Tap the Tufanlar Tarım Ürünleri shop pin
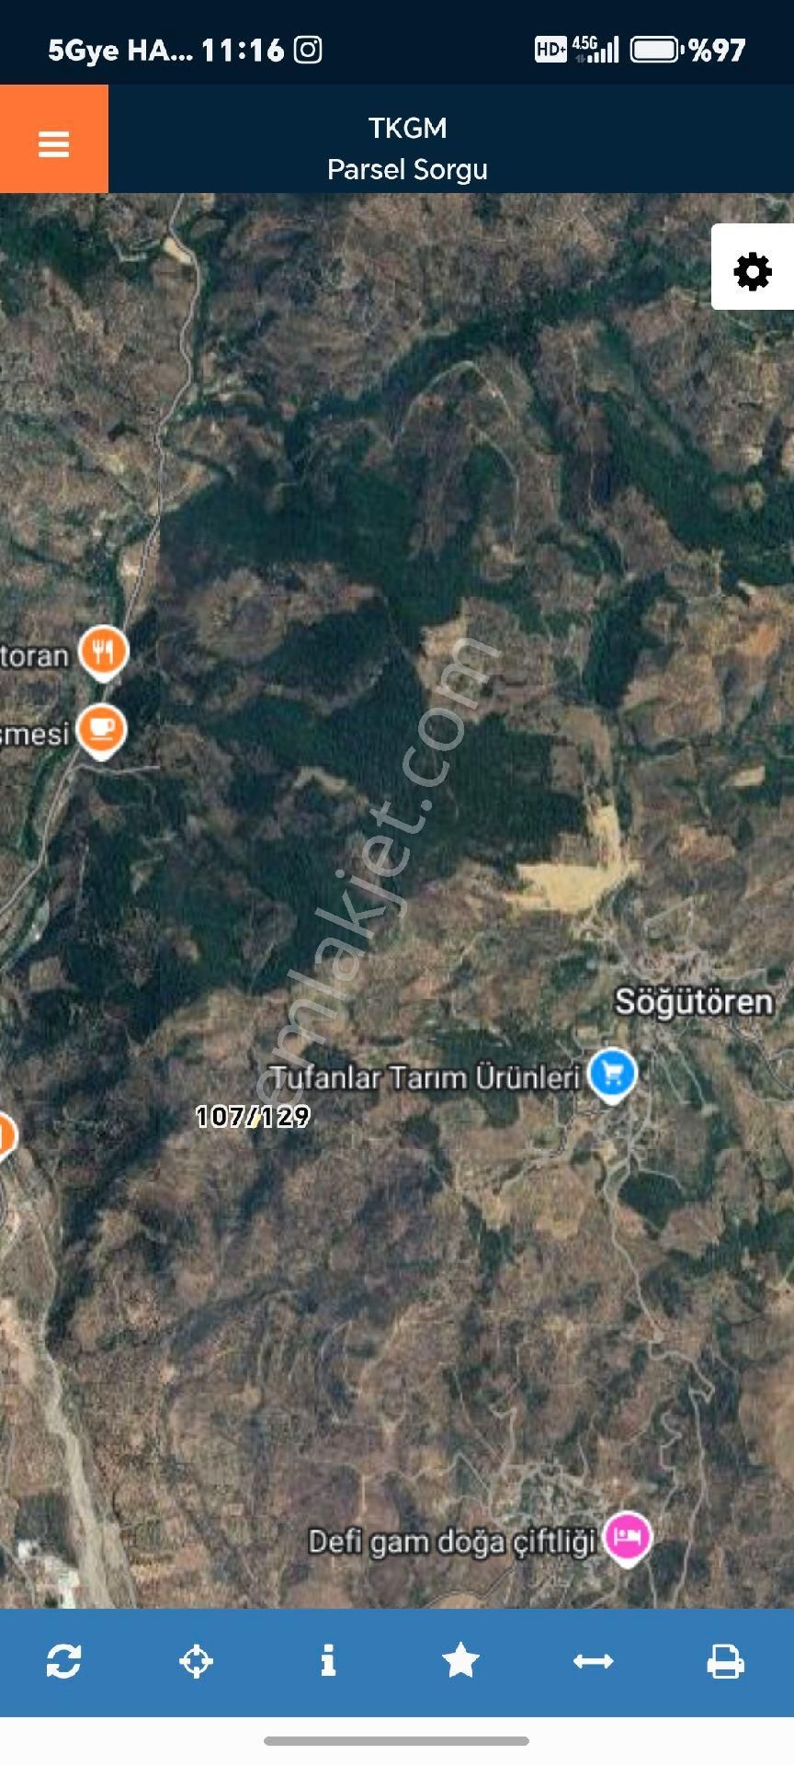This screenshot has width=794, height=1765. click(612, 1075)
